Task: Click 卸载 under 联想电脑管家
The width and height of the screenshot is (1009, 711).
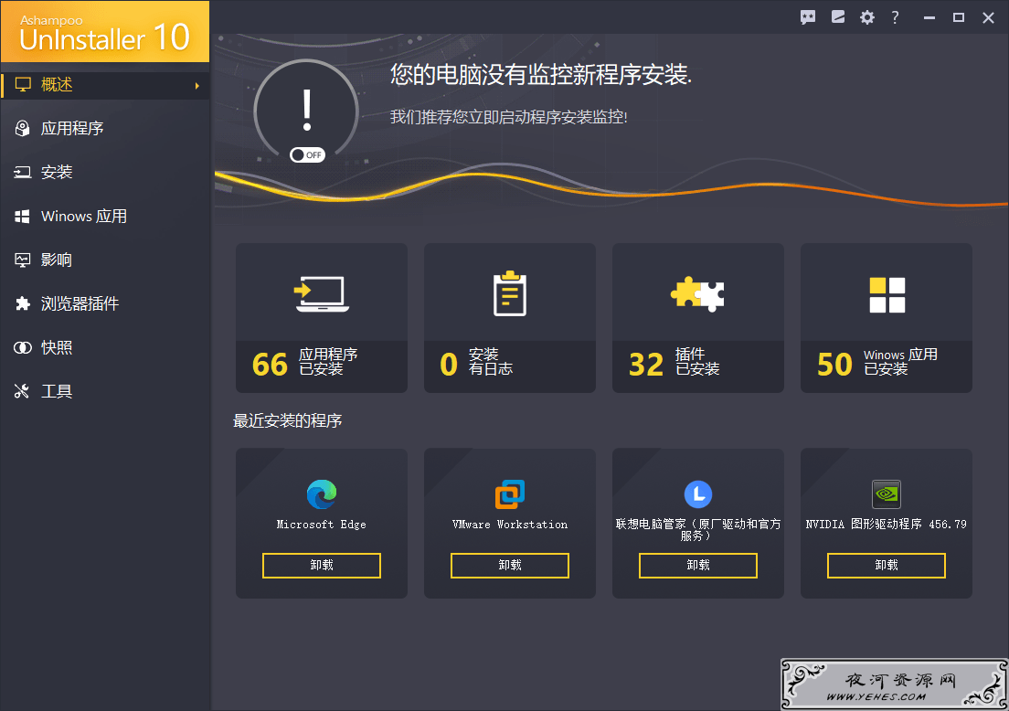Action: point(698,566)
